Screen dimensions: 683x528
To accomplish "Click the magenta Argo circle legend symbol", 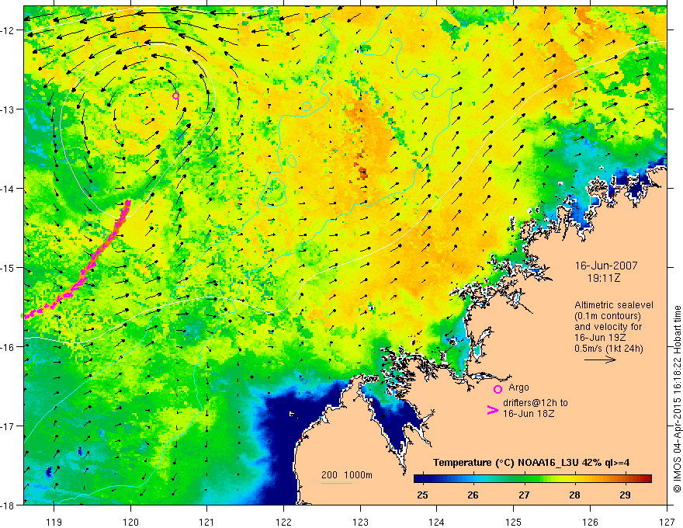I will (x=498, y=389).
